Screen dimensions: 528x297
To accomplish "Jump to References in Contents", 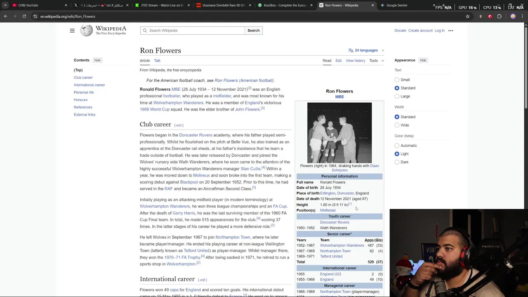I will click(x=83, y=107).
